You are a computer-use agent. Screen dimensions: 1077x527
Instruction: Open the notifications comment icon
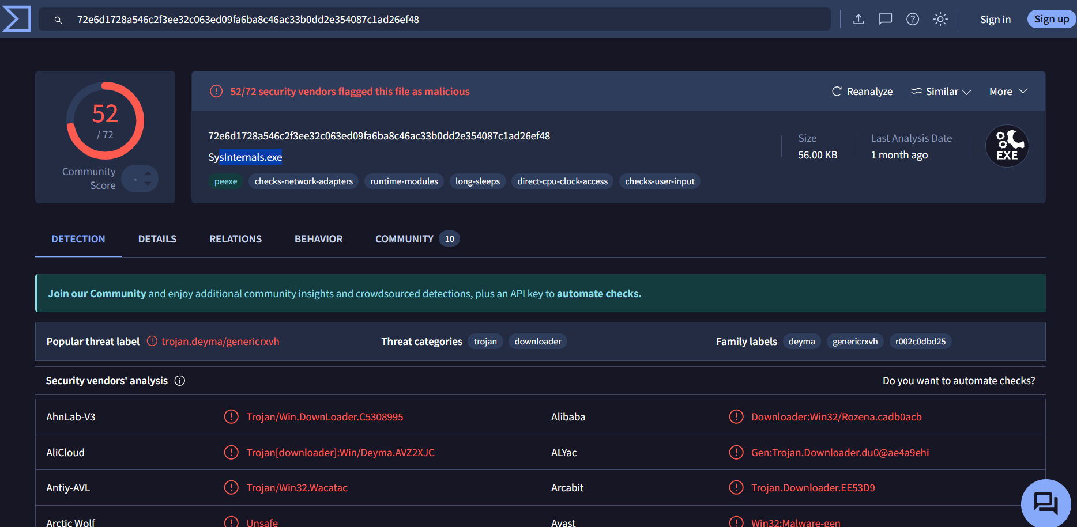(x=886, y=19)
